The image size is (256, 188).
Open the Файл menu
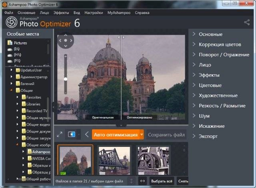[9, 12]
